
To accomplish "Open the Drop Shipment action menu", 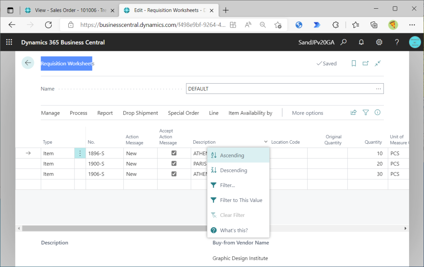I will (140, 113).
